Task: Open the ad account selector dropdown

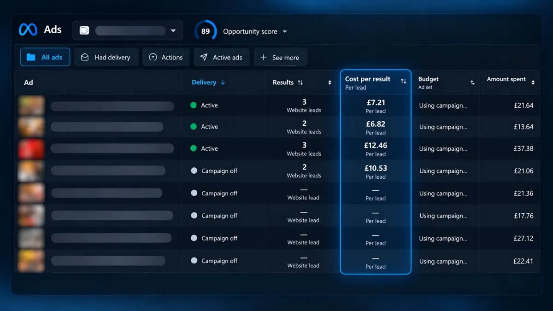Action: (x=128, y=30)
